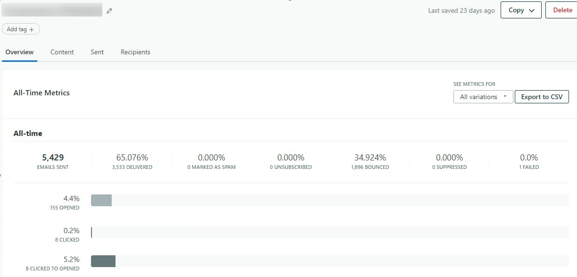The height and width of the screenshot is (277, 577).
Task: Click the 0 Marked as Spam metric
Action: pos(211,161)
